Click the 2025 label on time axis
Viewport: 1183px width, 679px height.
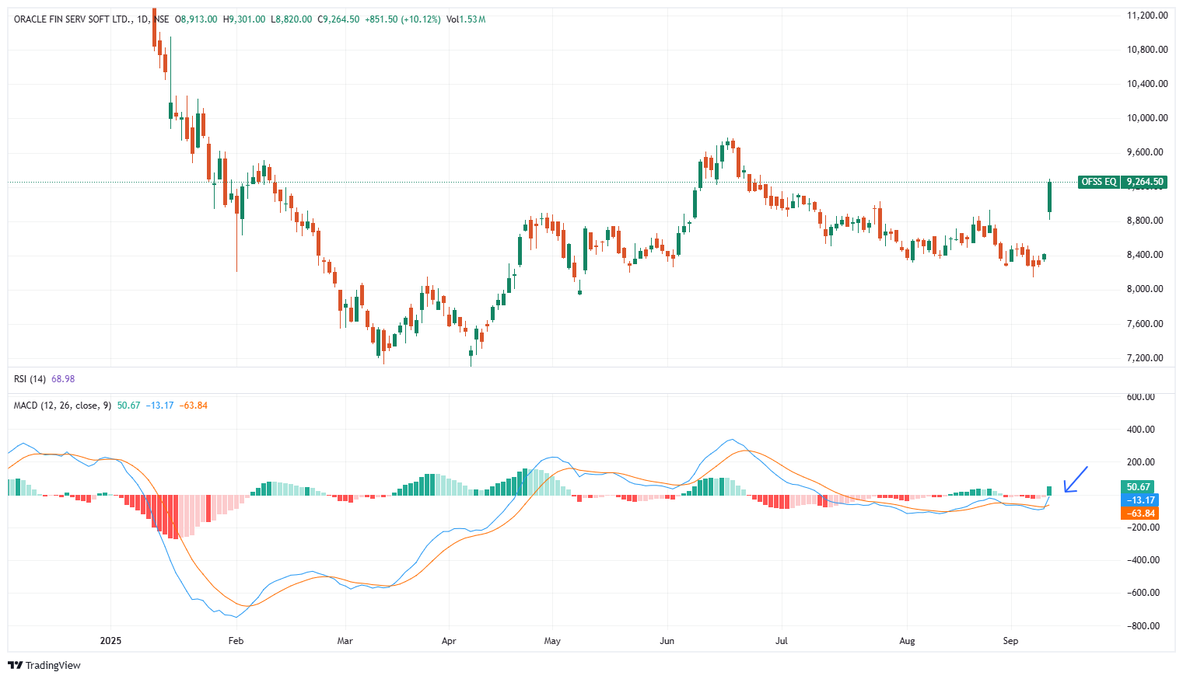(111, 641)
